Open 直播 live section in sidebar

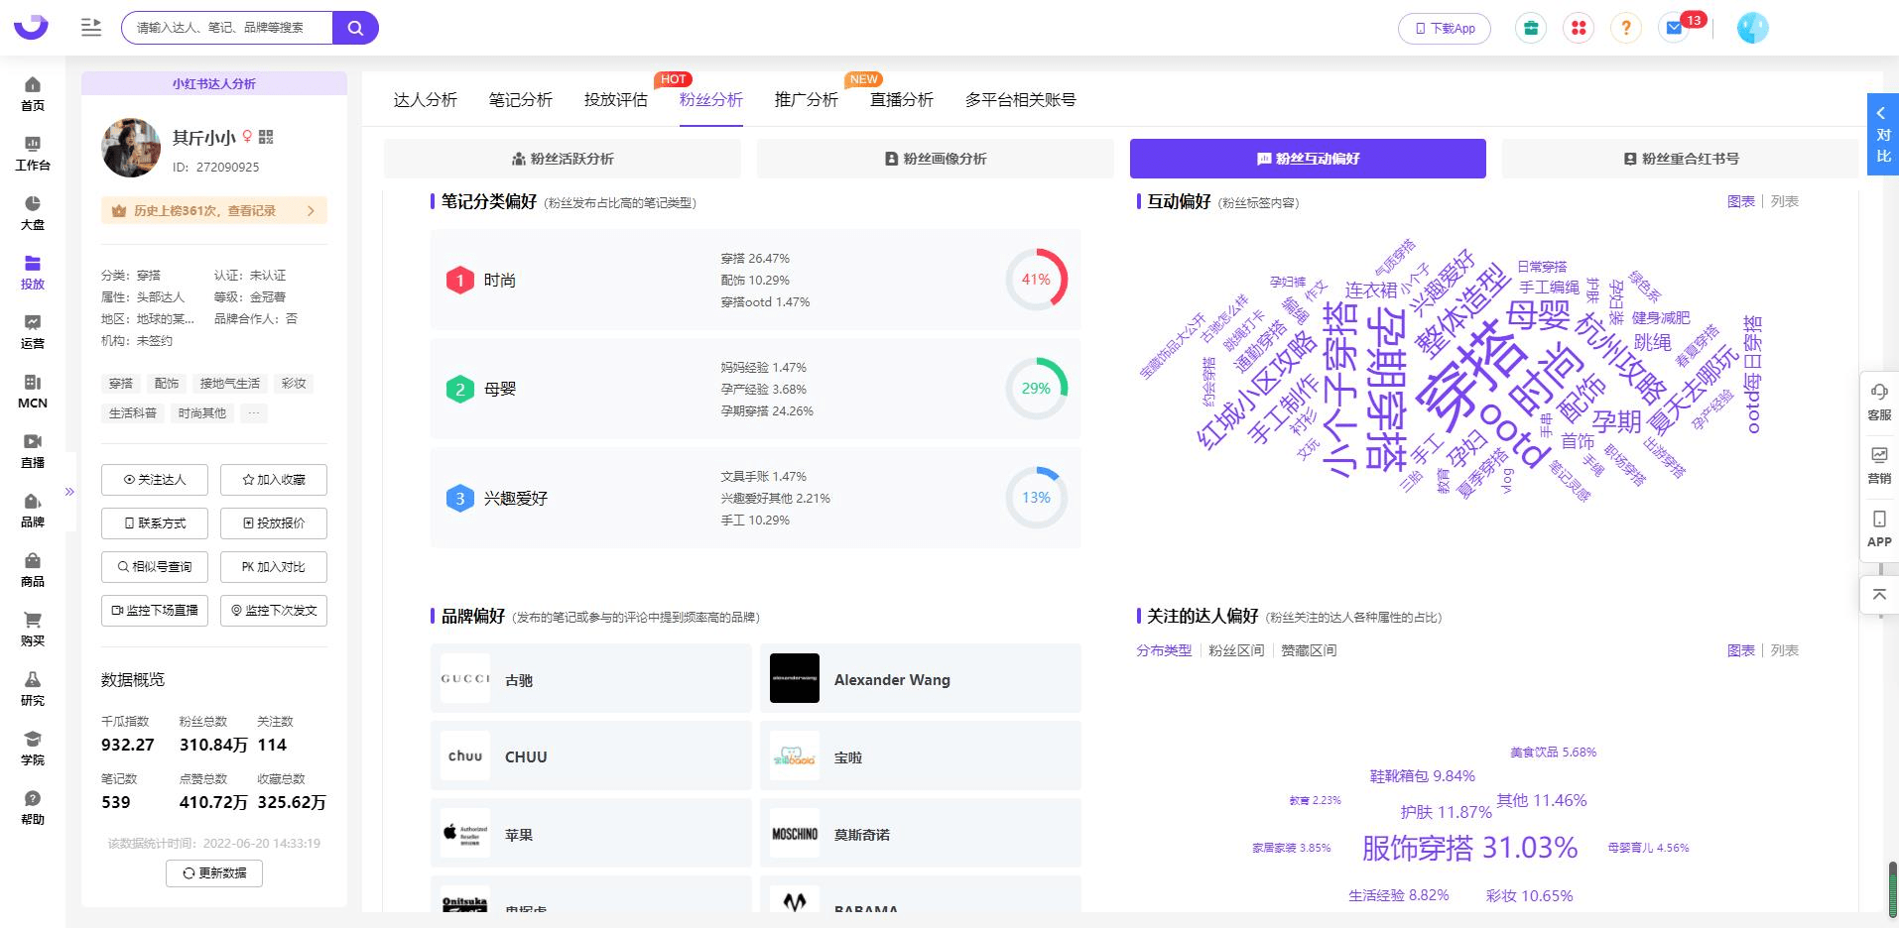[x=33, y=451]
